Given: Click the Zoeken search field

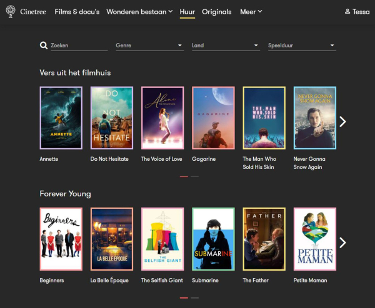Looking at the screenshot, I should (78, 46).
